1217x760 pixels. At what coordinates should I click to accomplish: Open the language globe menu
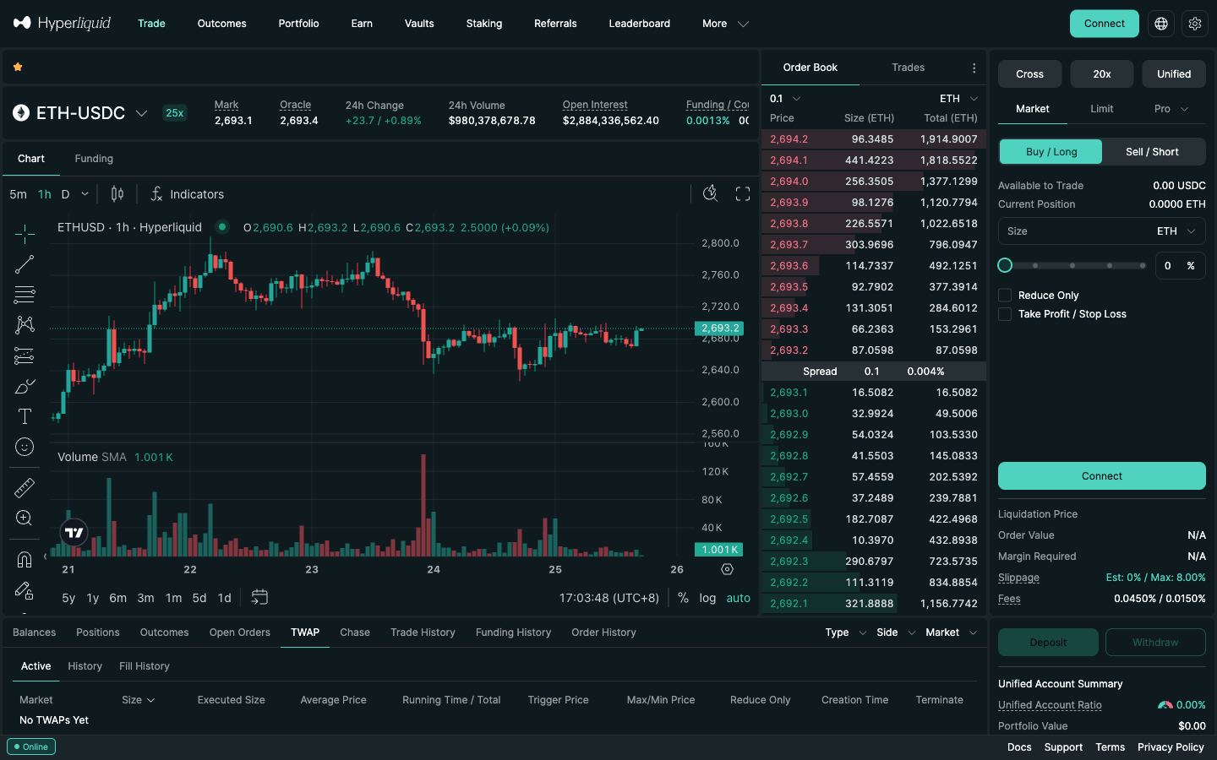coord(1161,24)
